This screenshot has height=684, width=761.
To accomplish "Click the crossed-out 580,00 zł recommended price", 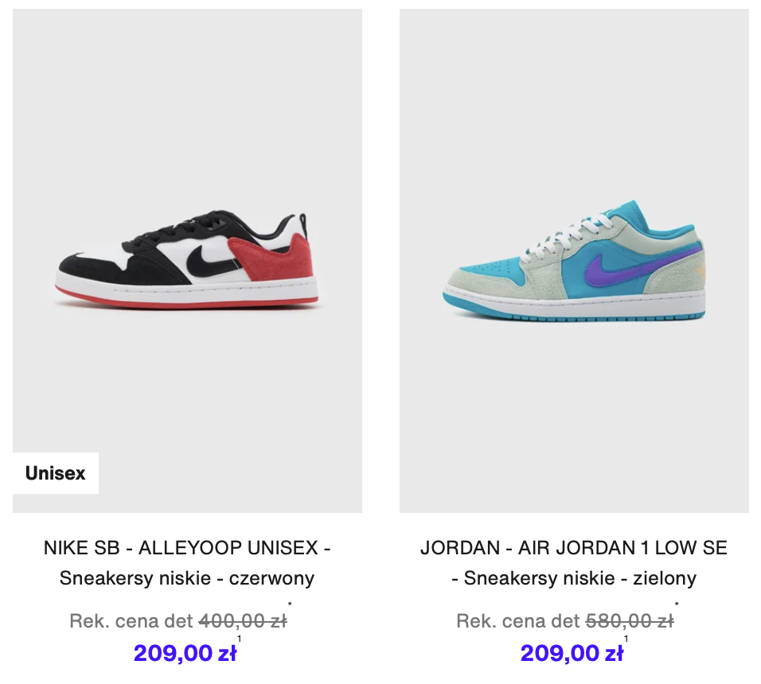I will pyautogui.click(x=630, y=621).
